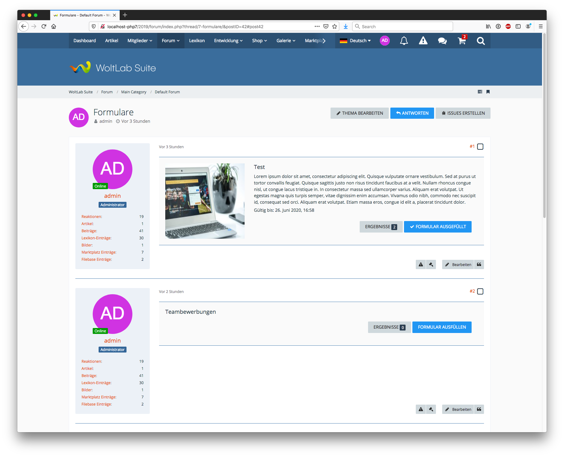Click the vertical page scrollbar
564x457 pixels.
click(x=544, y=124)
